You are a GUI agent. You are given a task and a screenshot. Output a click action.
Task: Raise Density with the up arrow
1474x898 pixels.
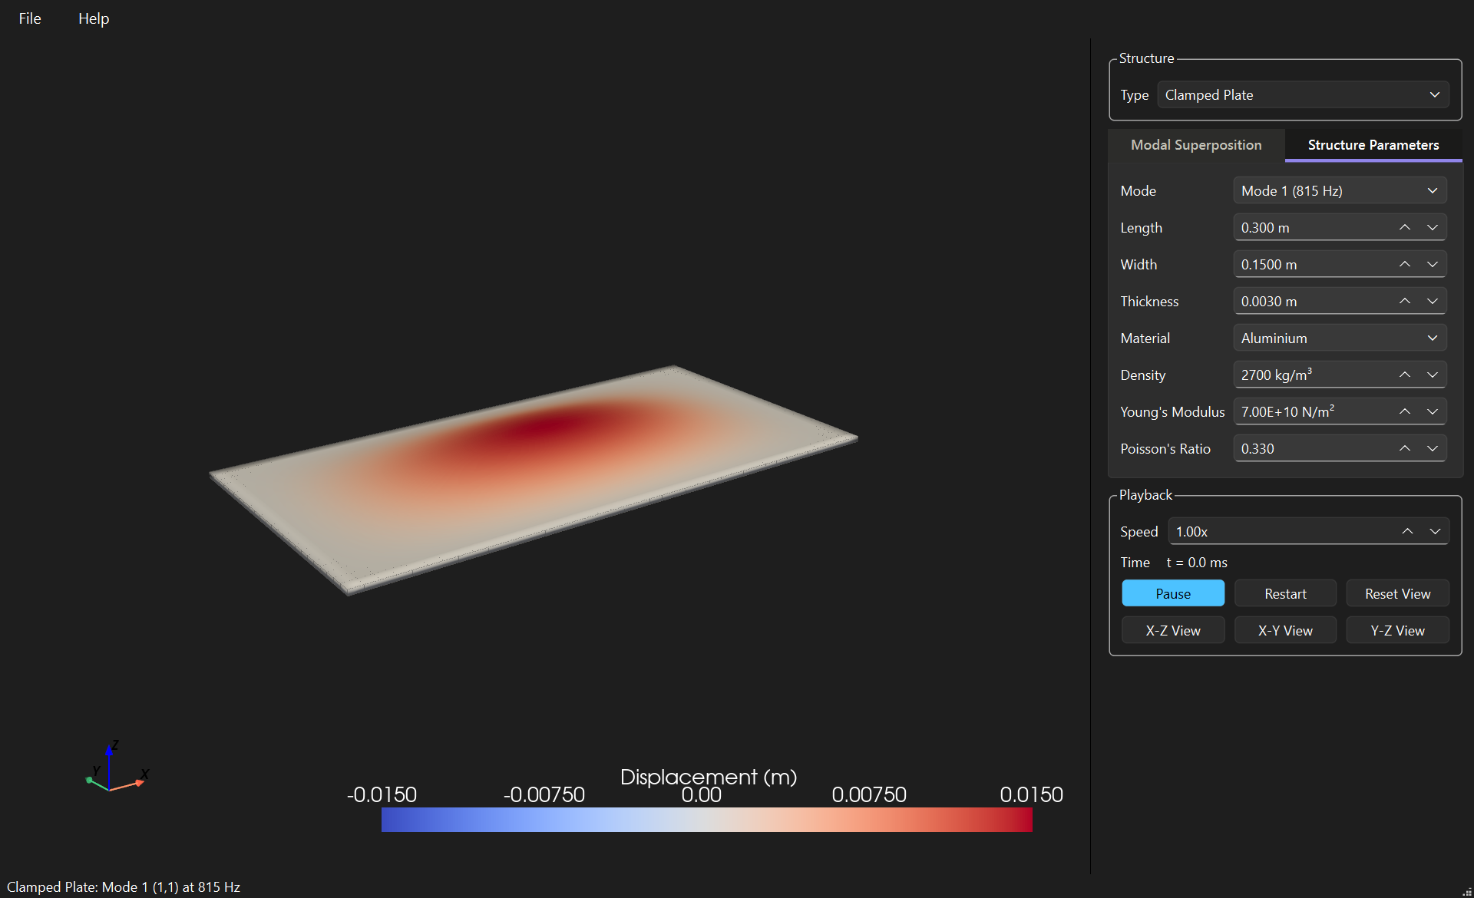1404,375
